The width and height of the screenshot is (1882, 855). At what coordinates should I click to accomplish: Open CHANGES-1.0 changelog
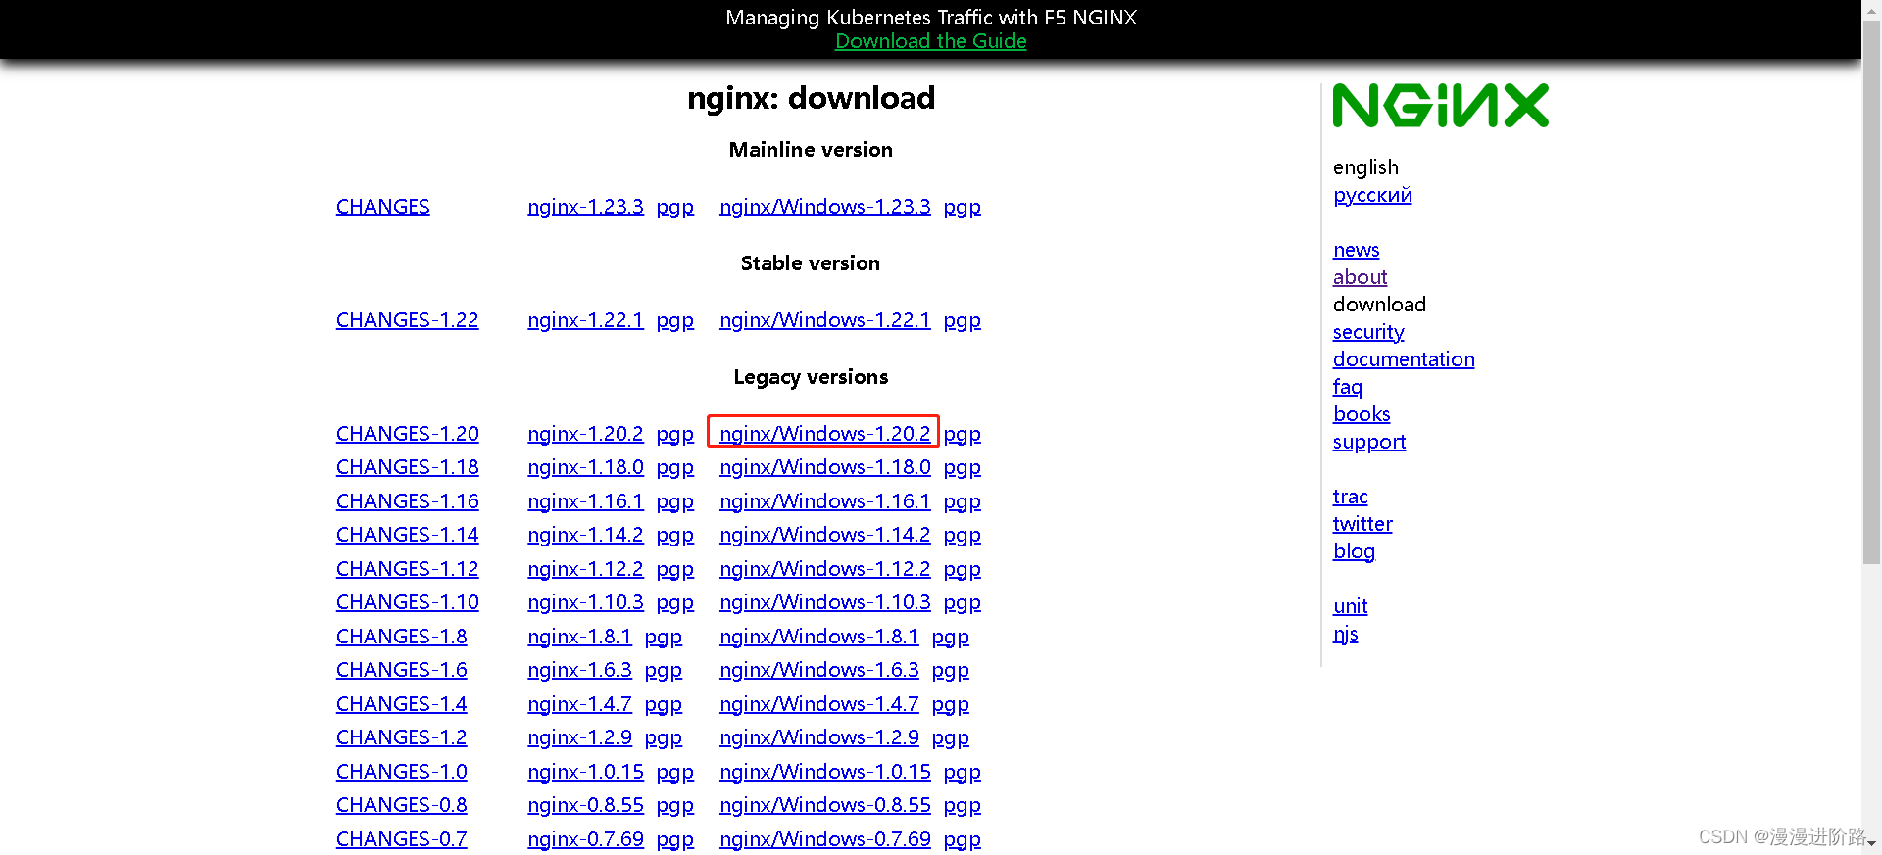[x=401, y=772]
